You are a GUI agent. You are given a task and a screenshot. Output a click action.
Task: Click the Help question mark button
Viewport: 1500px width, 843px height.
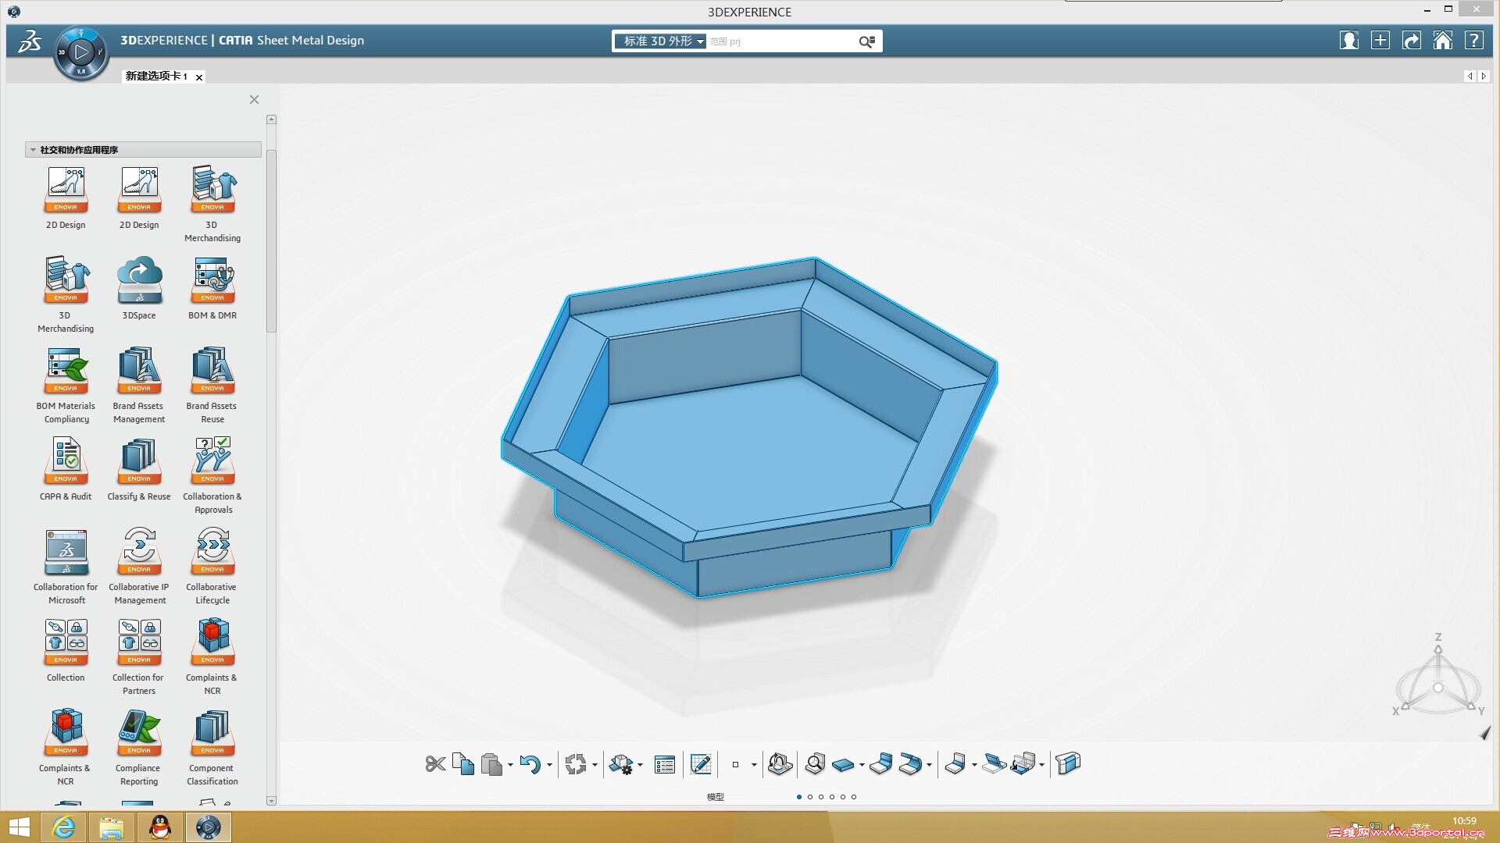pyautogui.click(x=1473, y=41)
